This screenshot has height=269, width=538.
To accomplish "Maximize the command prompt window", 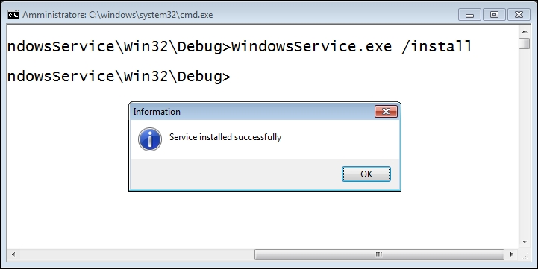I will (x=494, y=15).
